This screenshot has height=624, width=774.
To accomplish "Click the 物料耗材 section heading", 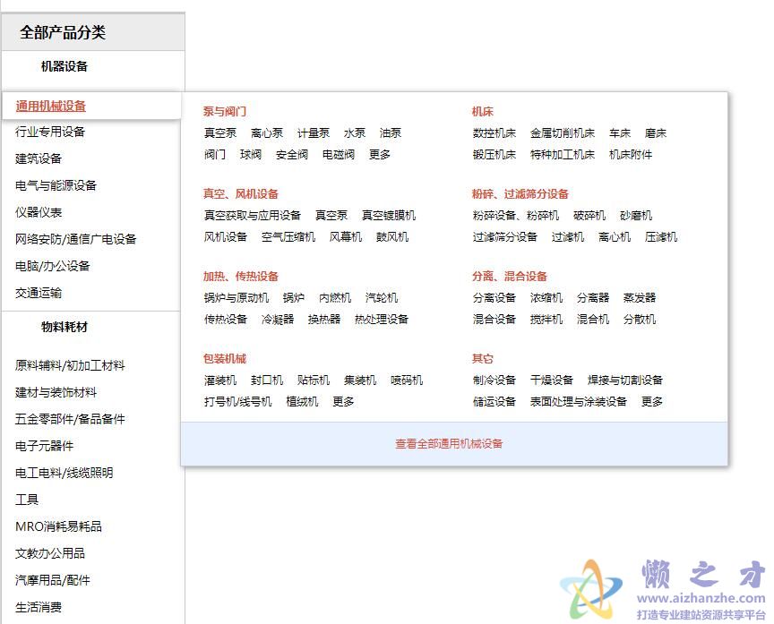I will [x=64, y=327].
